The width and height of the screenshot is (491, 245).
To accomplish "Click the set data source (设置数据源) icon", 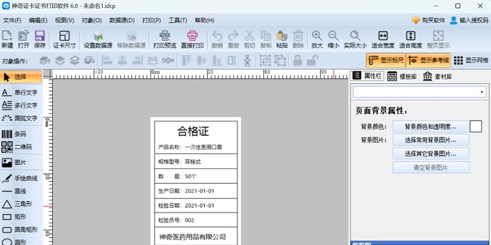I will pos(98,39).
